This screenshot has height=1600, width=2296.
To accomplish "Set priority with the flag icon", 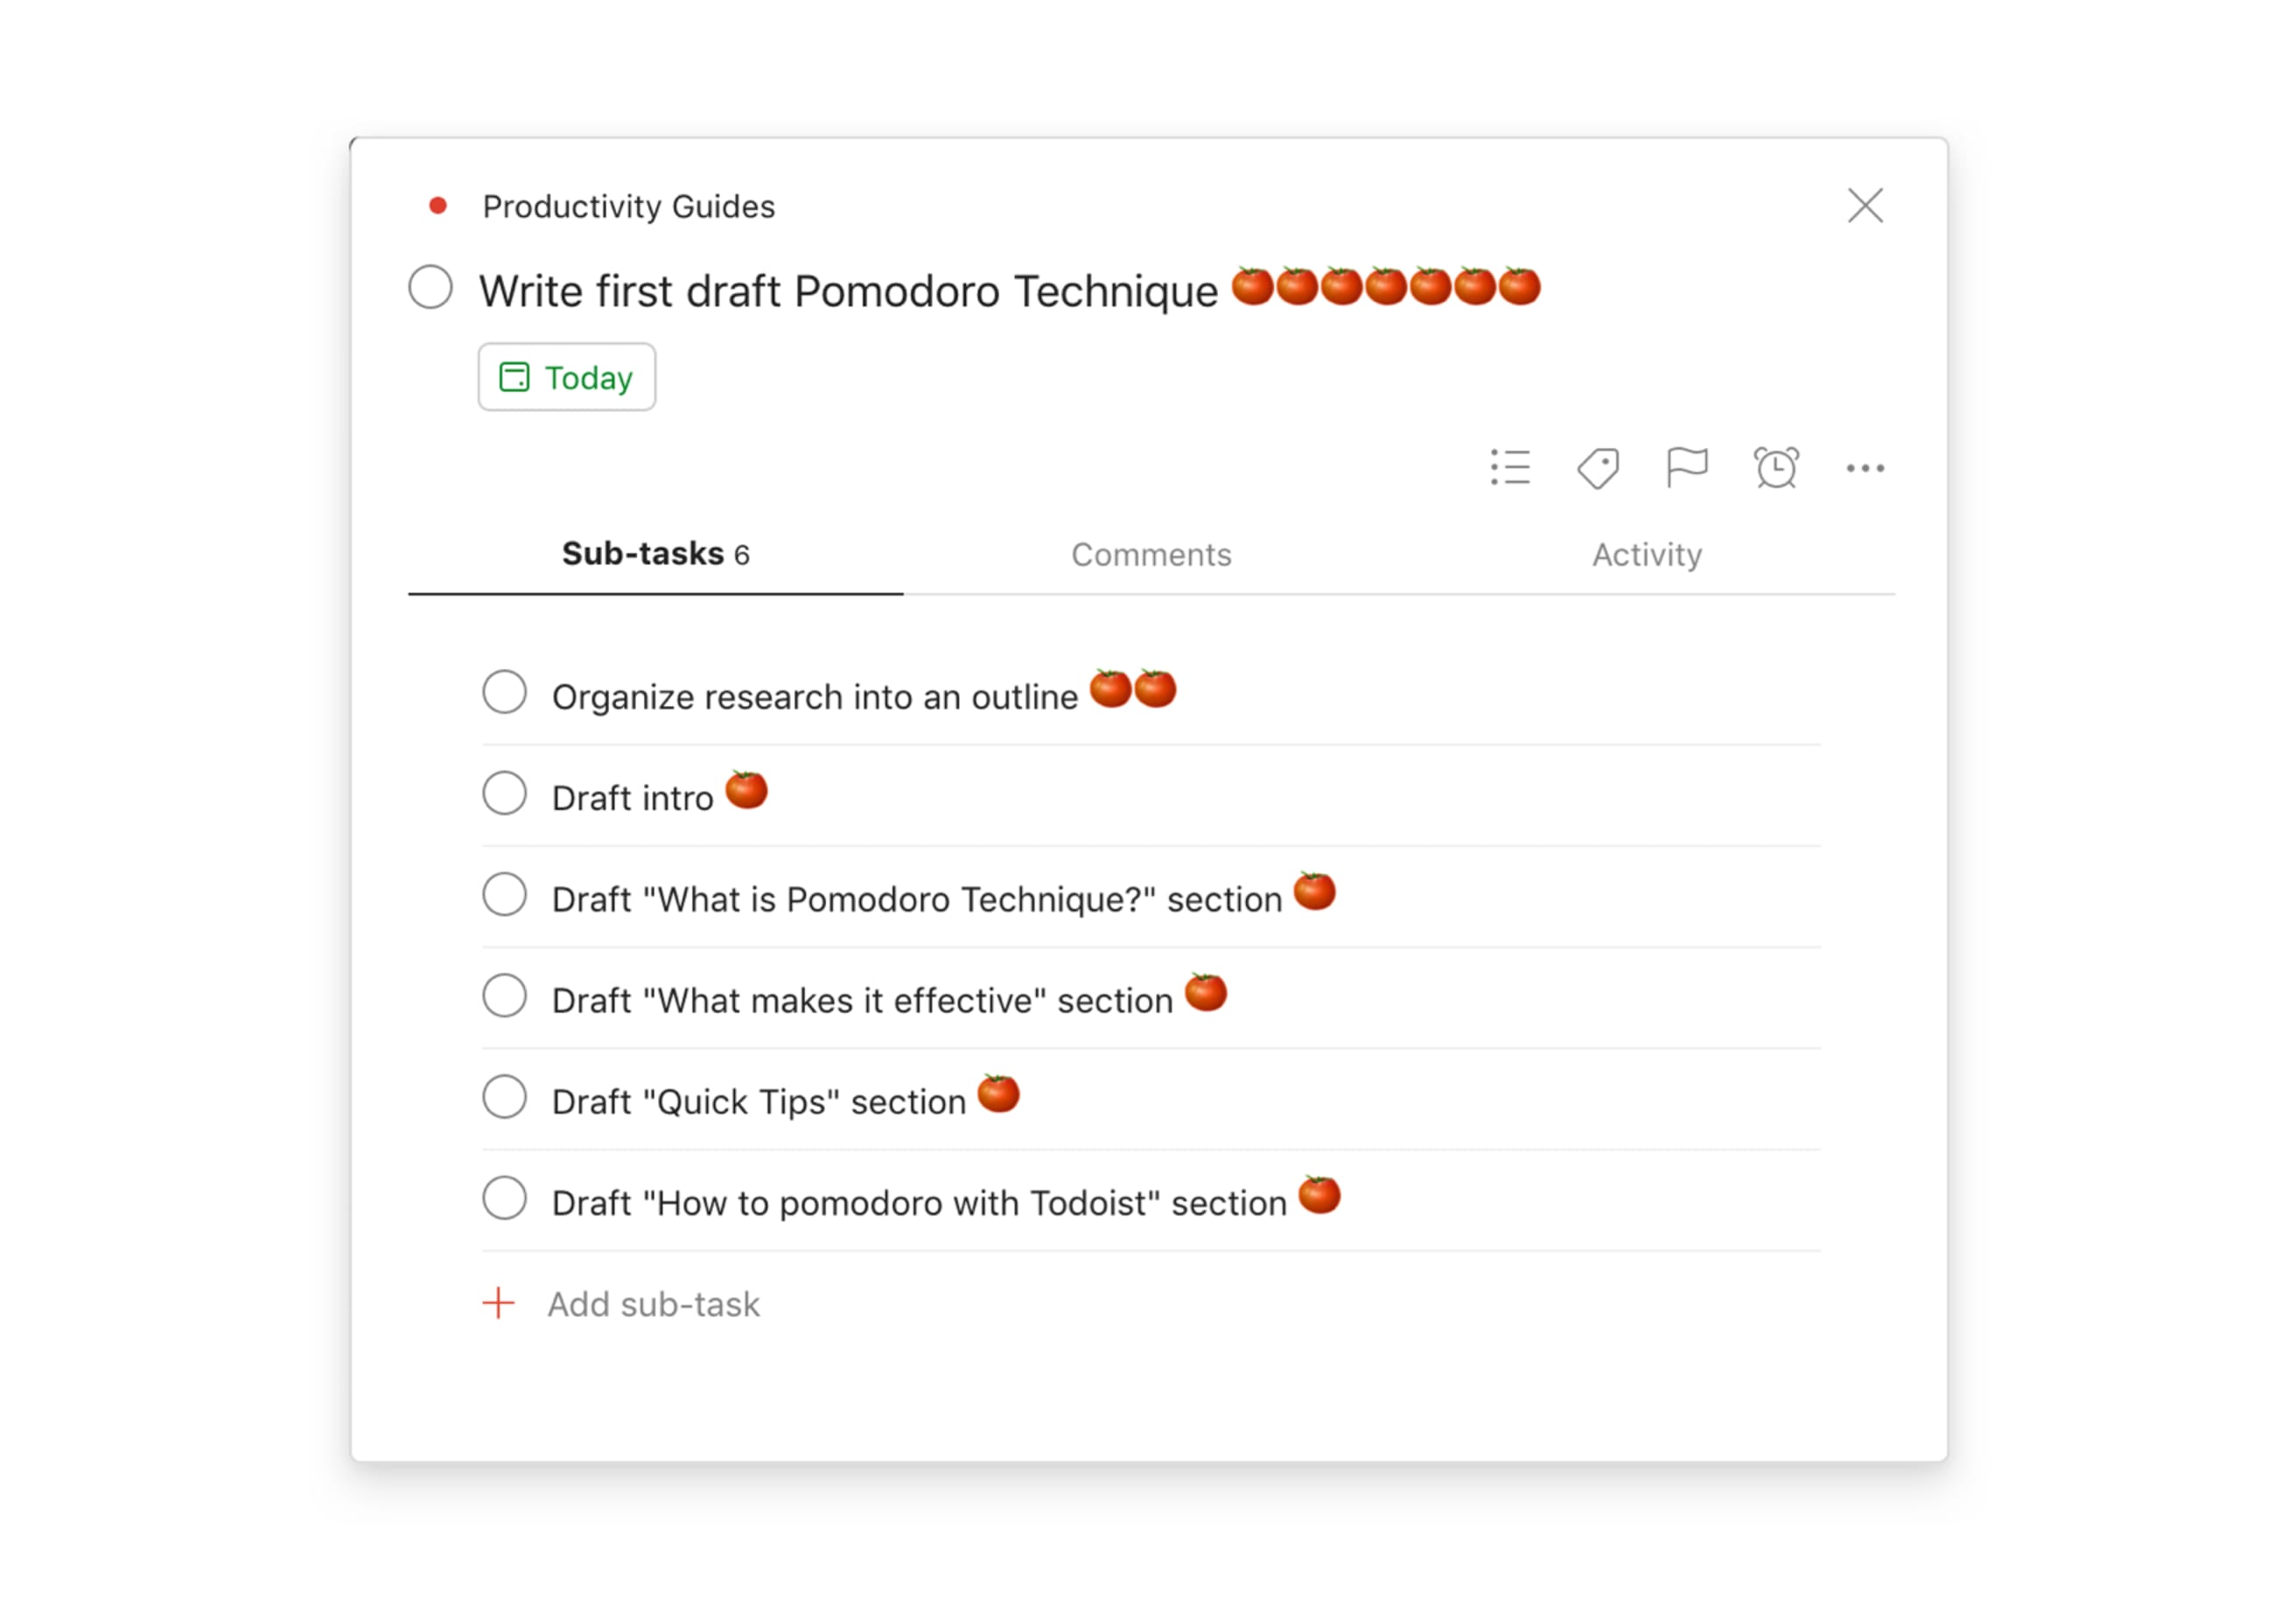I will point(1686,467).
